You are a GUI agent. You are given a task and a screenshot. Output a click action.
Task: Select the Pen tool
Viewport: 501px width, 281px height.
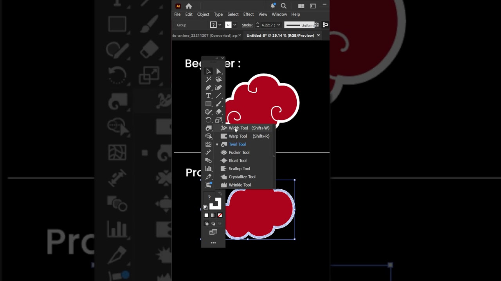[209, 88]
